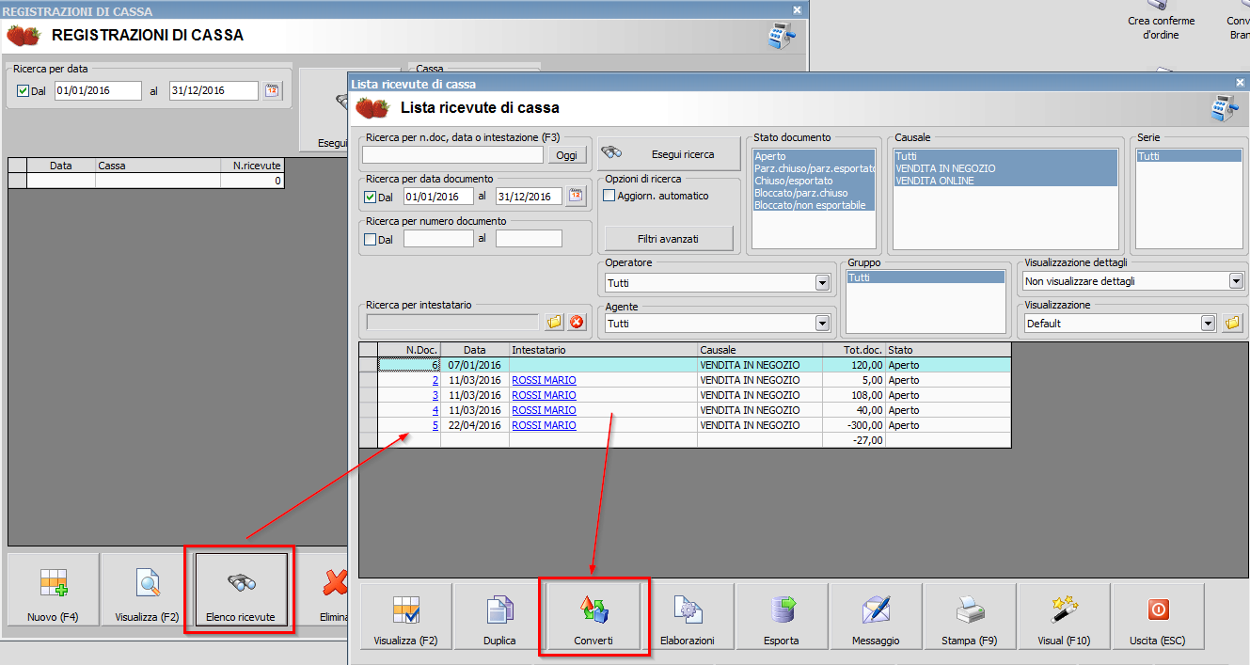This screenshot has width=1250, height=665.
Task: Expand the Operatore dropdown
Action: pyautogui.click(x=822, y=282)
